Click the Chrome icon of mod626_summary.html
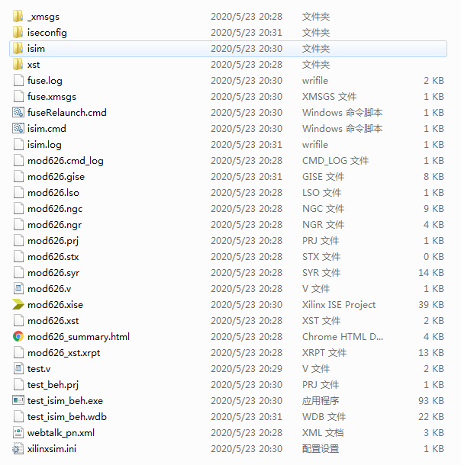Viewport: 461px width, 465px height. (x=18, y=337)
